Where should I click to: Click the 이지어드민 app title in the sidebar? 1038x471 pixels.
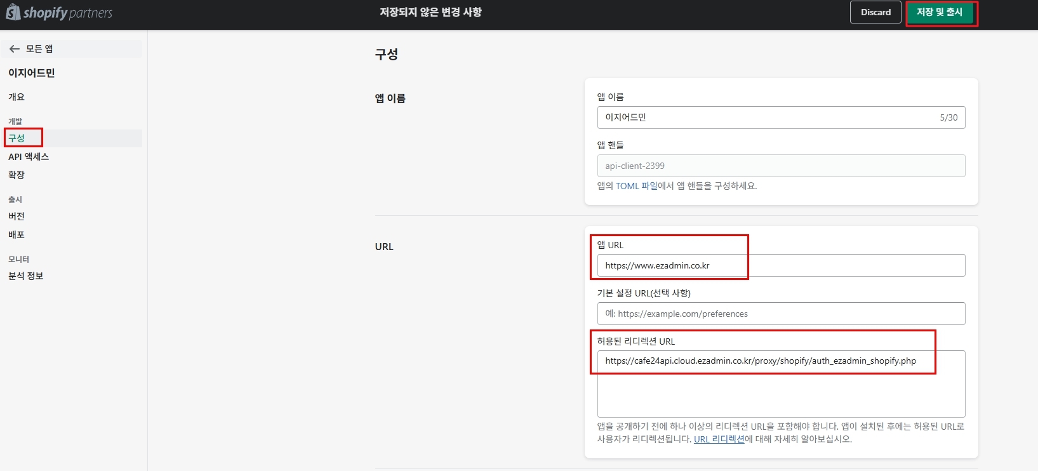(32, 73)
